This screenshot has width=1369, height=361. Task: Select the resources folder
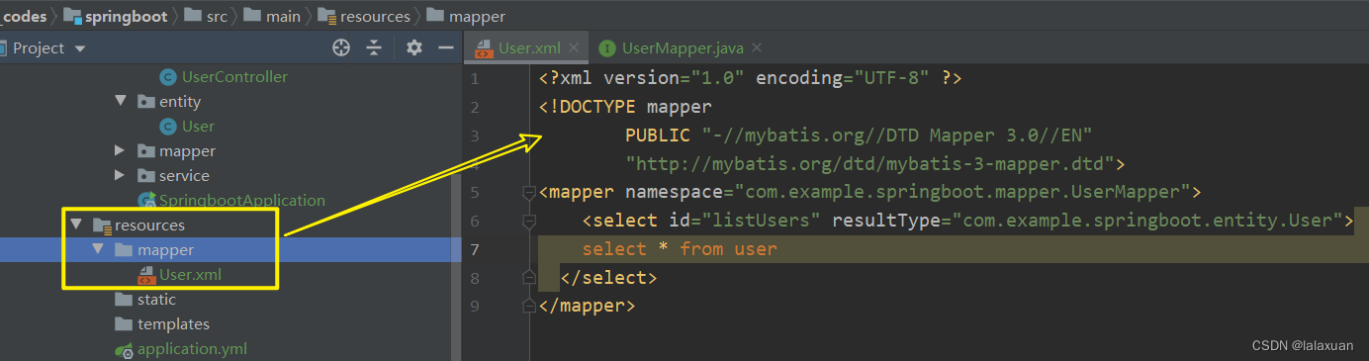(149, 225)
